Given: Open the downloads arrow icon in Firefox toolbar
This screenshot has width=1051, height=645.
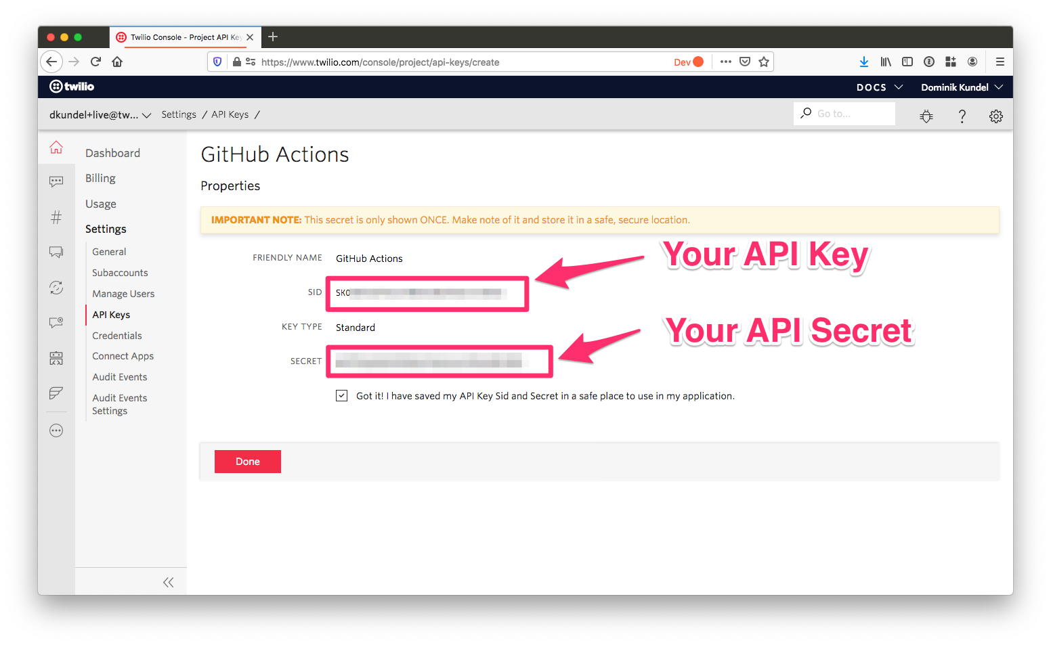Looking at the screenshot, I should tap(864, 62).
